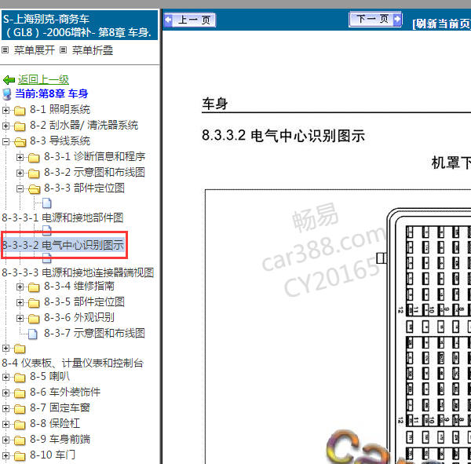Image resolution: width=471 pixels, height=464 pixels.
Task: Click the folder icon of 8-5 喇叭
Action: (x=20, y=378)
